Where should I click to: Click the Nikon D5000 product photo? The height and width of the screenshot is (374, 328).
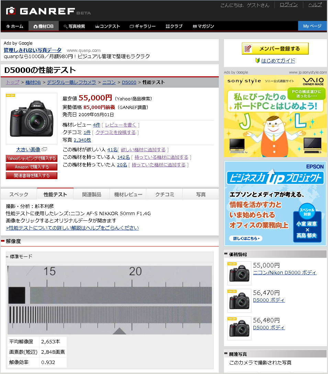(x=31, y=119)
